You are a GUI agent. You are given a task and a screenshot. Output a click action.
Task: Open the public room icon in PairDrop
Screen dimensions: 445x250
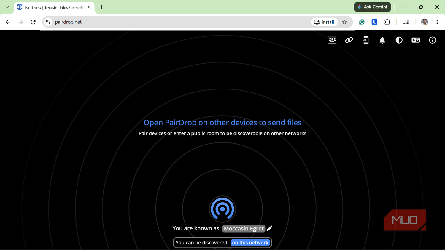(332, 40)
